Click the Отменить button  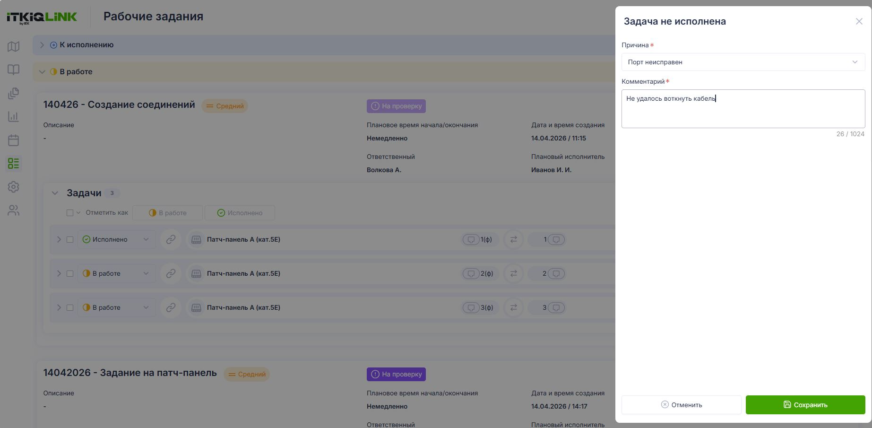[x=681, y=405]
